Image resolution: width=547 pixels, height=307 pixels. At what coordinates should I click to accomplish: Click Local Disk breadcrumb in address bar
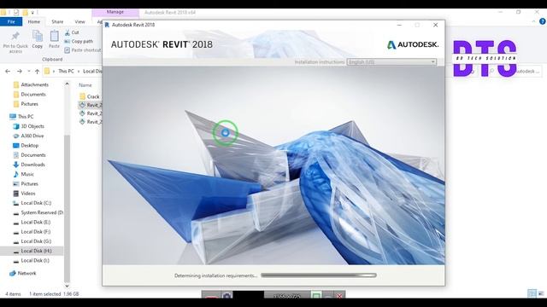click(x=92, y=71)
